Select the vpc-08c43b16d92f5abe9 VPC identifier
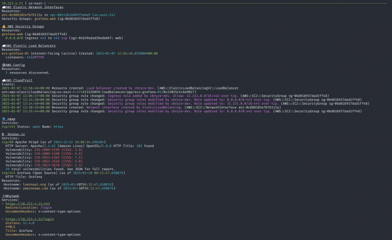This screenshot has height=240, width=392. click(70, 15)
